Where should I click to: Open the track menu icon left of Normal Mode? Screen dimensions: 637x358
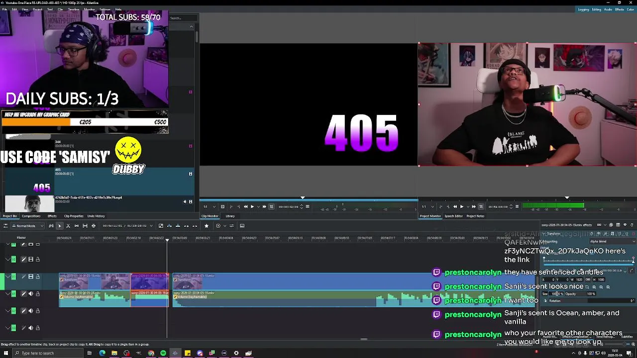(5, 226)
